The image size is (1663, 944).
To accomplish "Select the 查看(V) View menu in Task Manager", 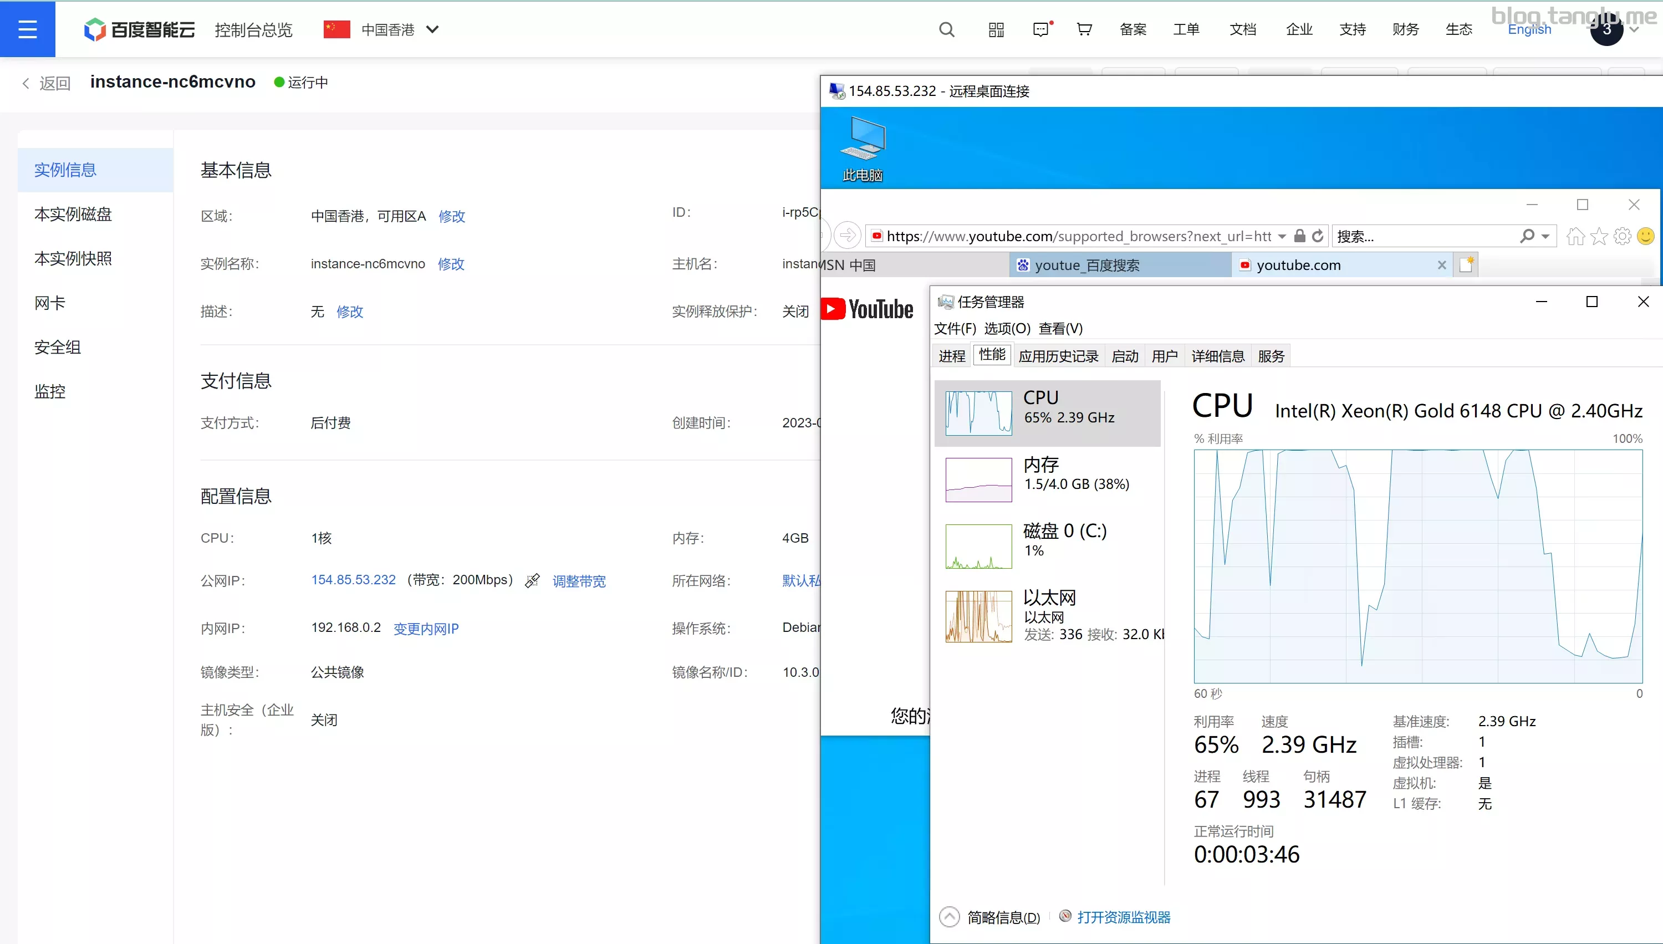I will 1059,328.
